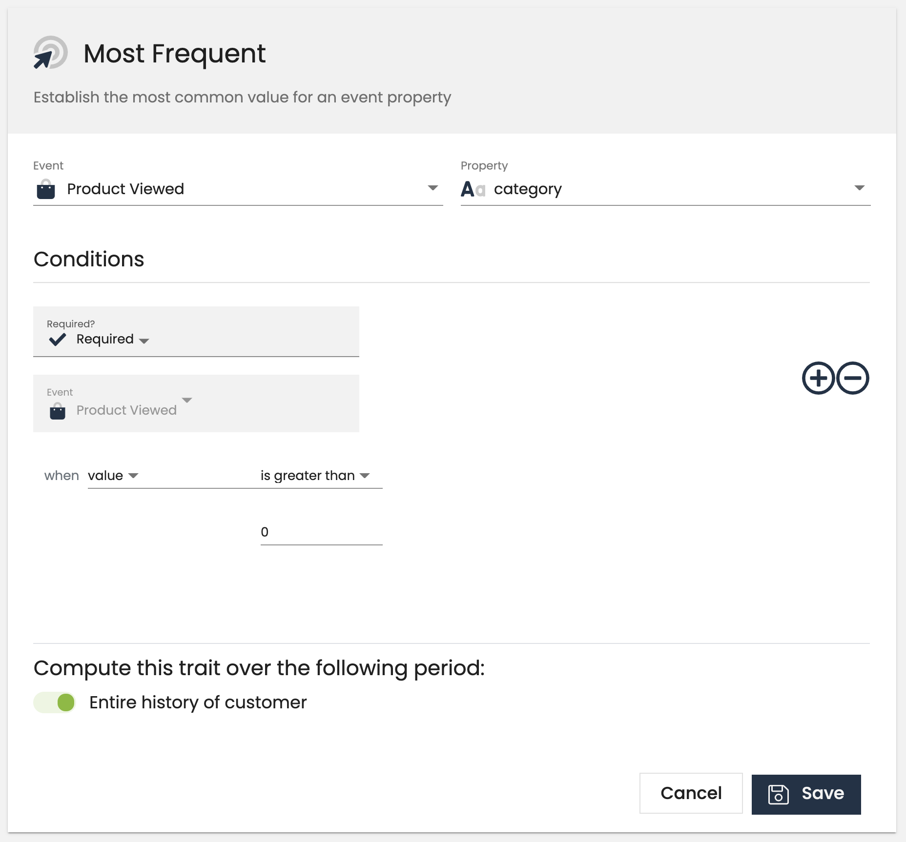Click the shopping bag icon in top Event field
Viewport: 906px width, 842px height.
pos(46,189)
